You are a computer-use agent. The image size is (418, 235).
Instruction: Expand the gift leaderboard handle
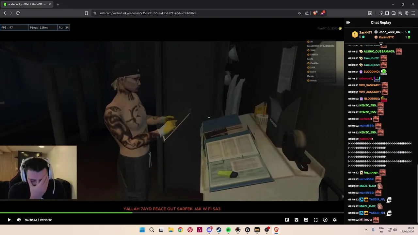pos(381,43)
